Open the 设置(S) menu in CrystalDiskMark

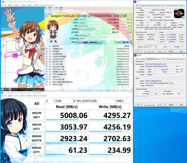10,96
